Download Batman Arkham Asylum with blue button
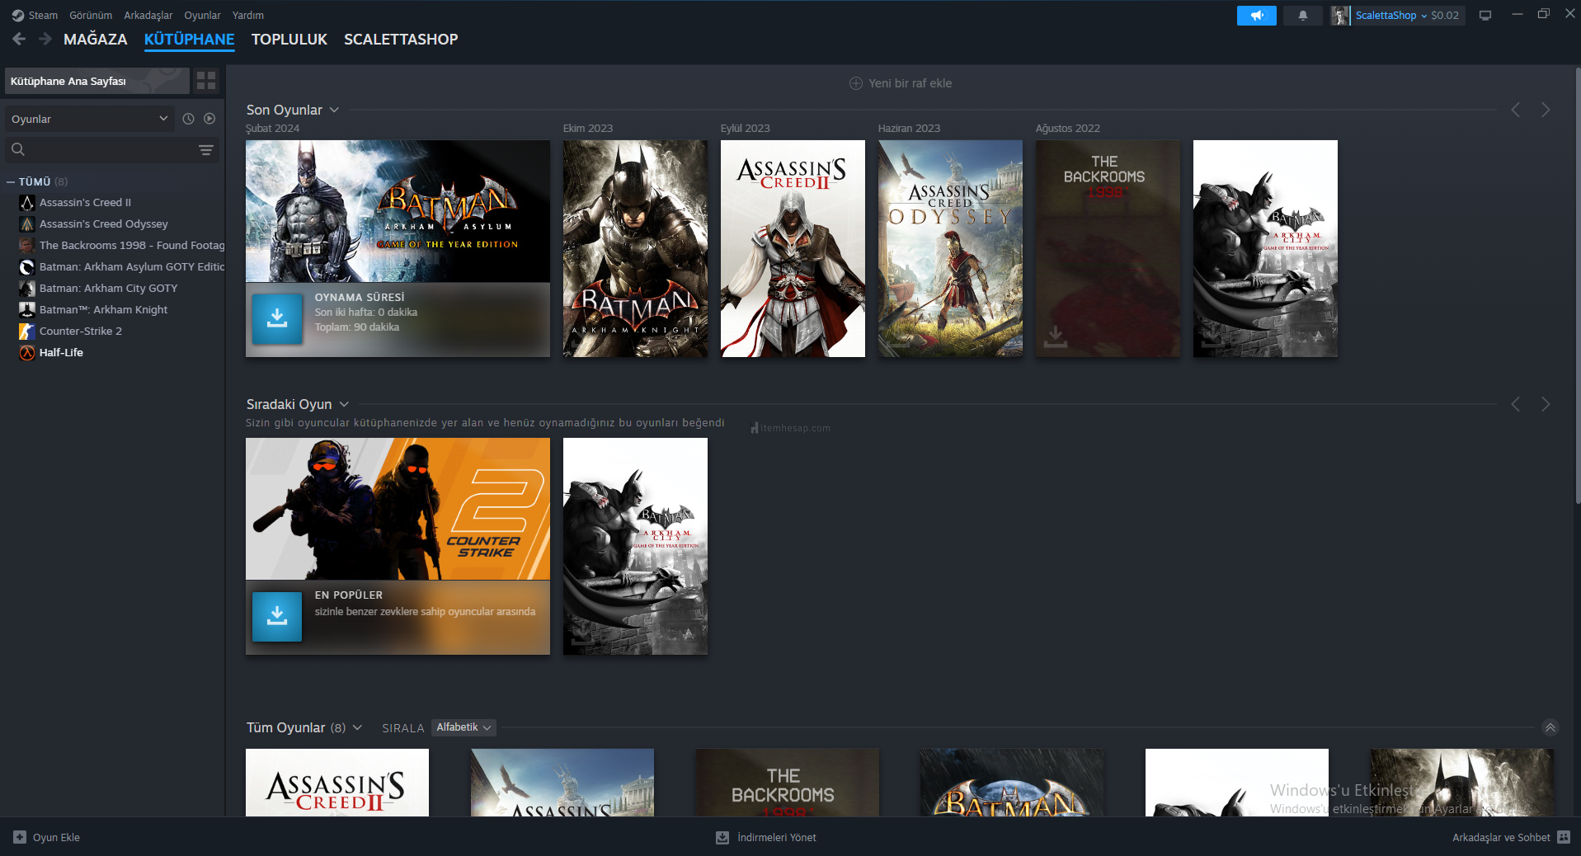 [277, 319]
